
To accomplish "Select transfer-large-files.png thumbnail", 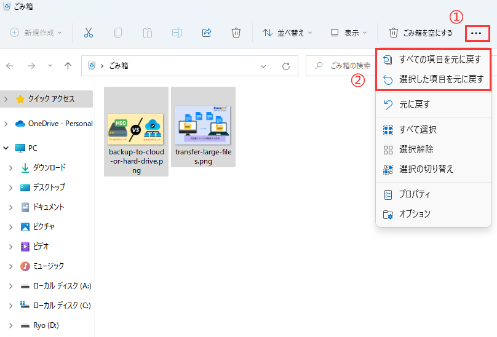I will tap(203, 127).
